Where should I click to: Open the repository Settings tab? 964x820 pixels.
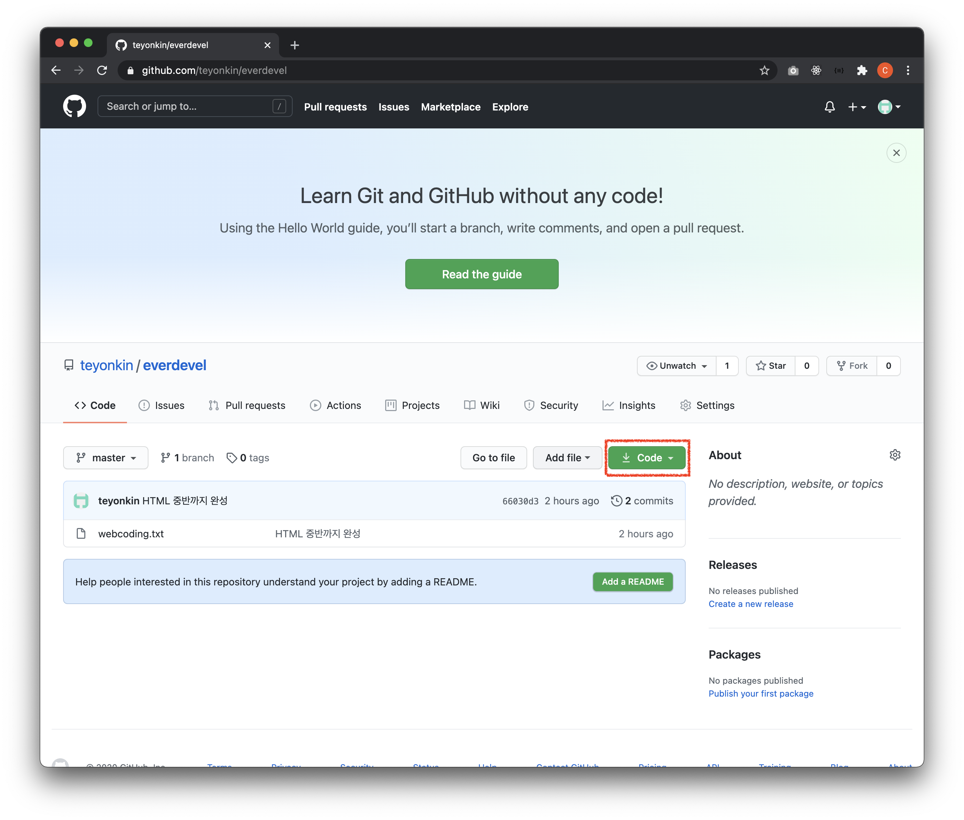(707, 405)
